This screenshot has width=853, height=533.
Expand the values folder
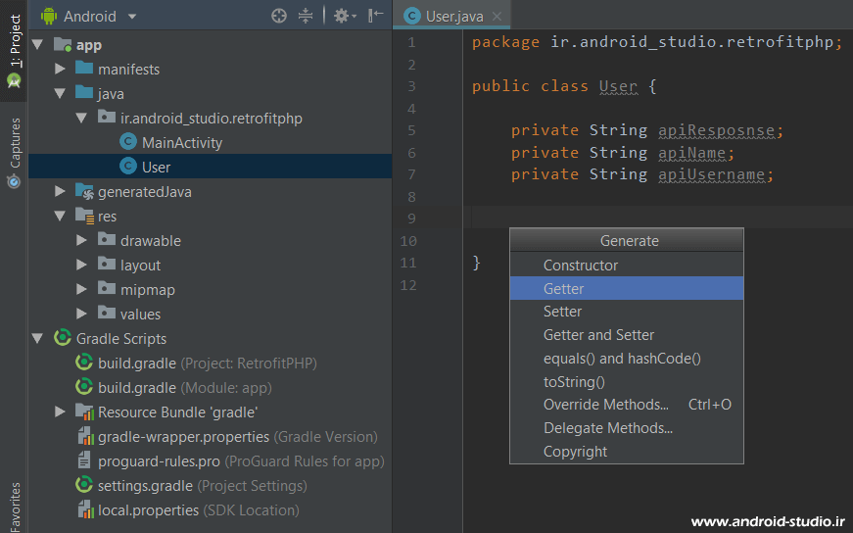(x=81, y=314)
